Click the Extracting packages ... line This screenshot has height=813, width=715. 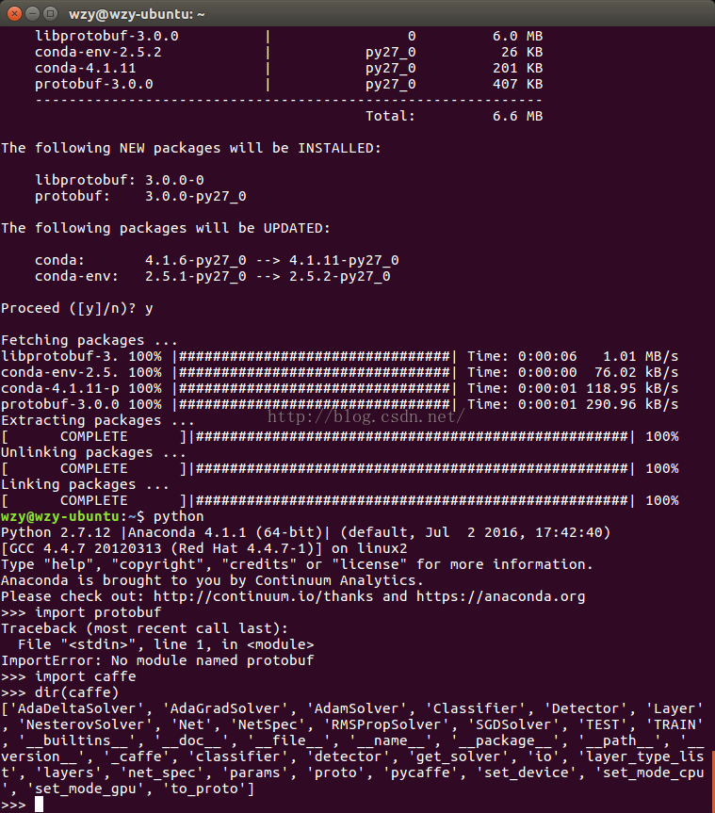97,420
